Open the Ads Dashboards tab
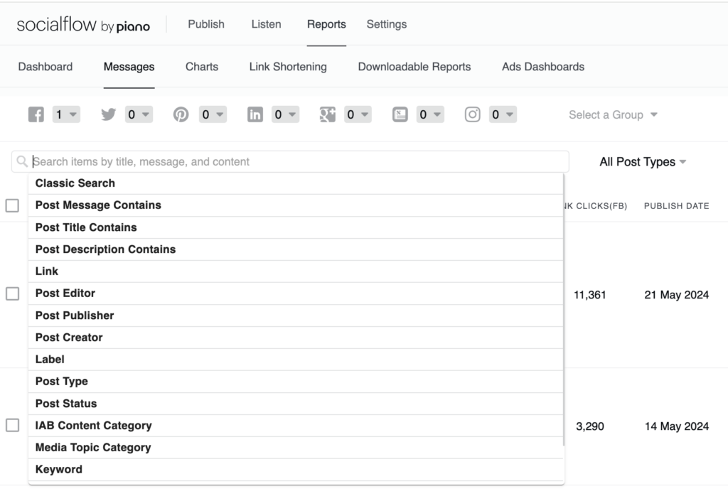 pos(543,67)
